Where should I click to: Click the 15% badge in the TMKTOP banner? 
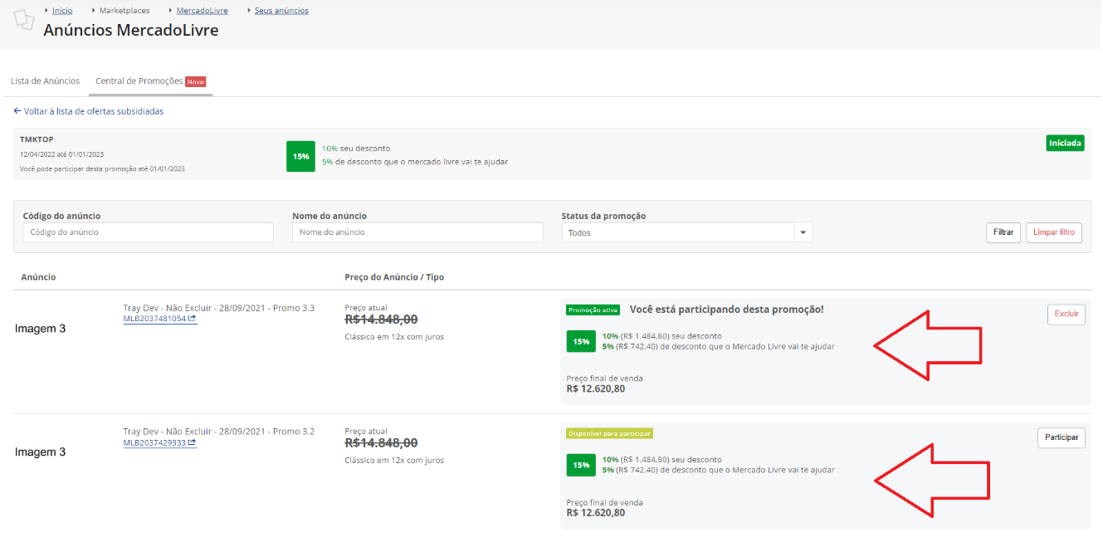pos(300,156)
